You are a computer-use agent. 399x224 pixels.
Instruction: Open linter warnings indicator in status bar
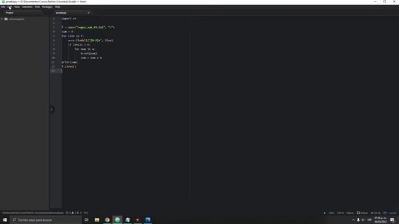(x=74, y=213)
